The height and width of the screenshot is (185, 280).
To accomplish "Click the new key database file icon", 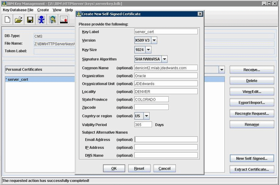I will coord(7,20).
